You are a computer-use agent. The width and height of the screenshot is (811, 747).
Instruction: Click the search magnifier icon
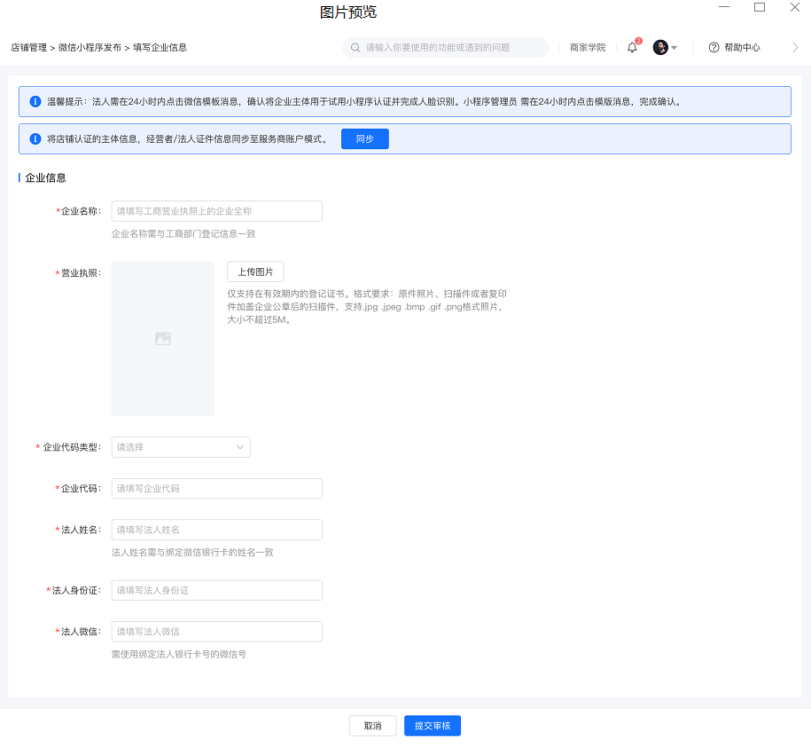tap(355, 48)
